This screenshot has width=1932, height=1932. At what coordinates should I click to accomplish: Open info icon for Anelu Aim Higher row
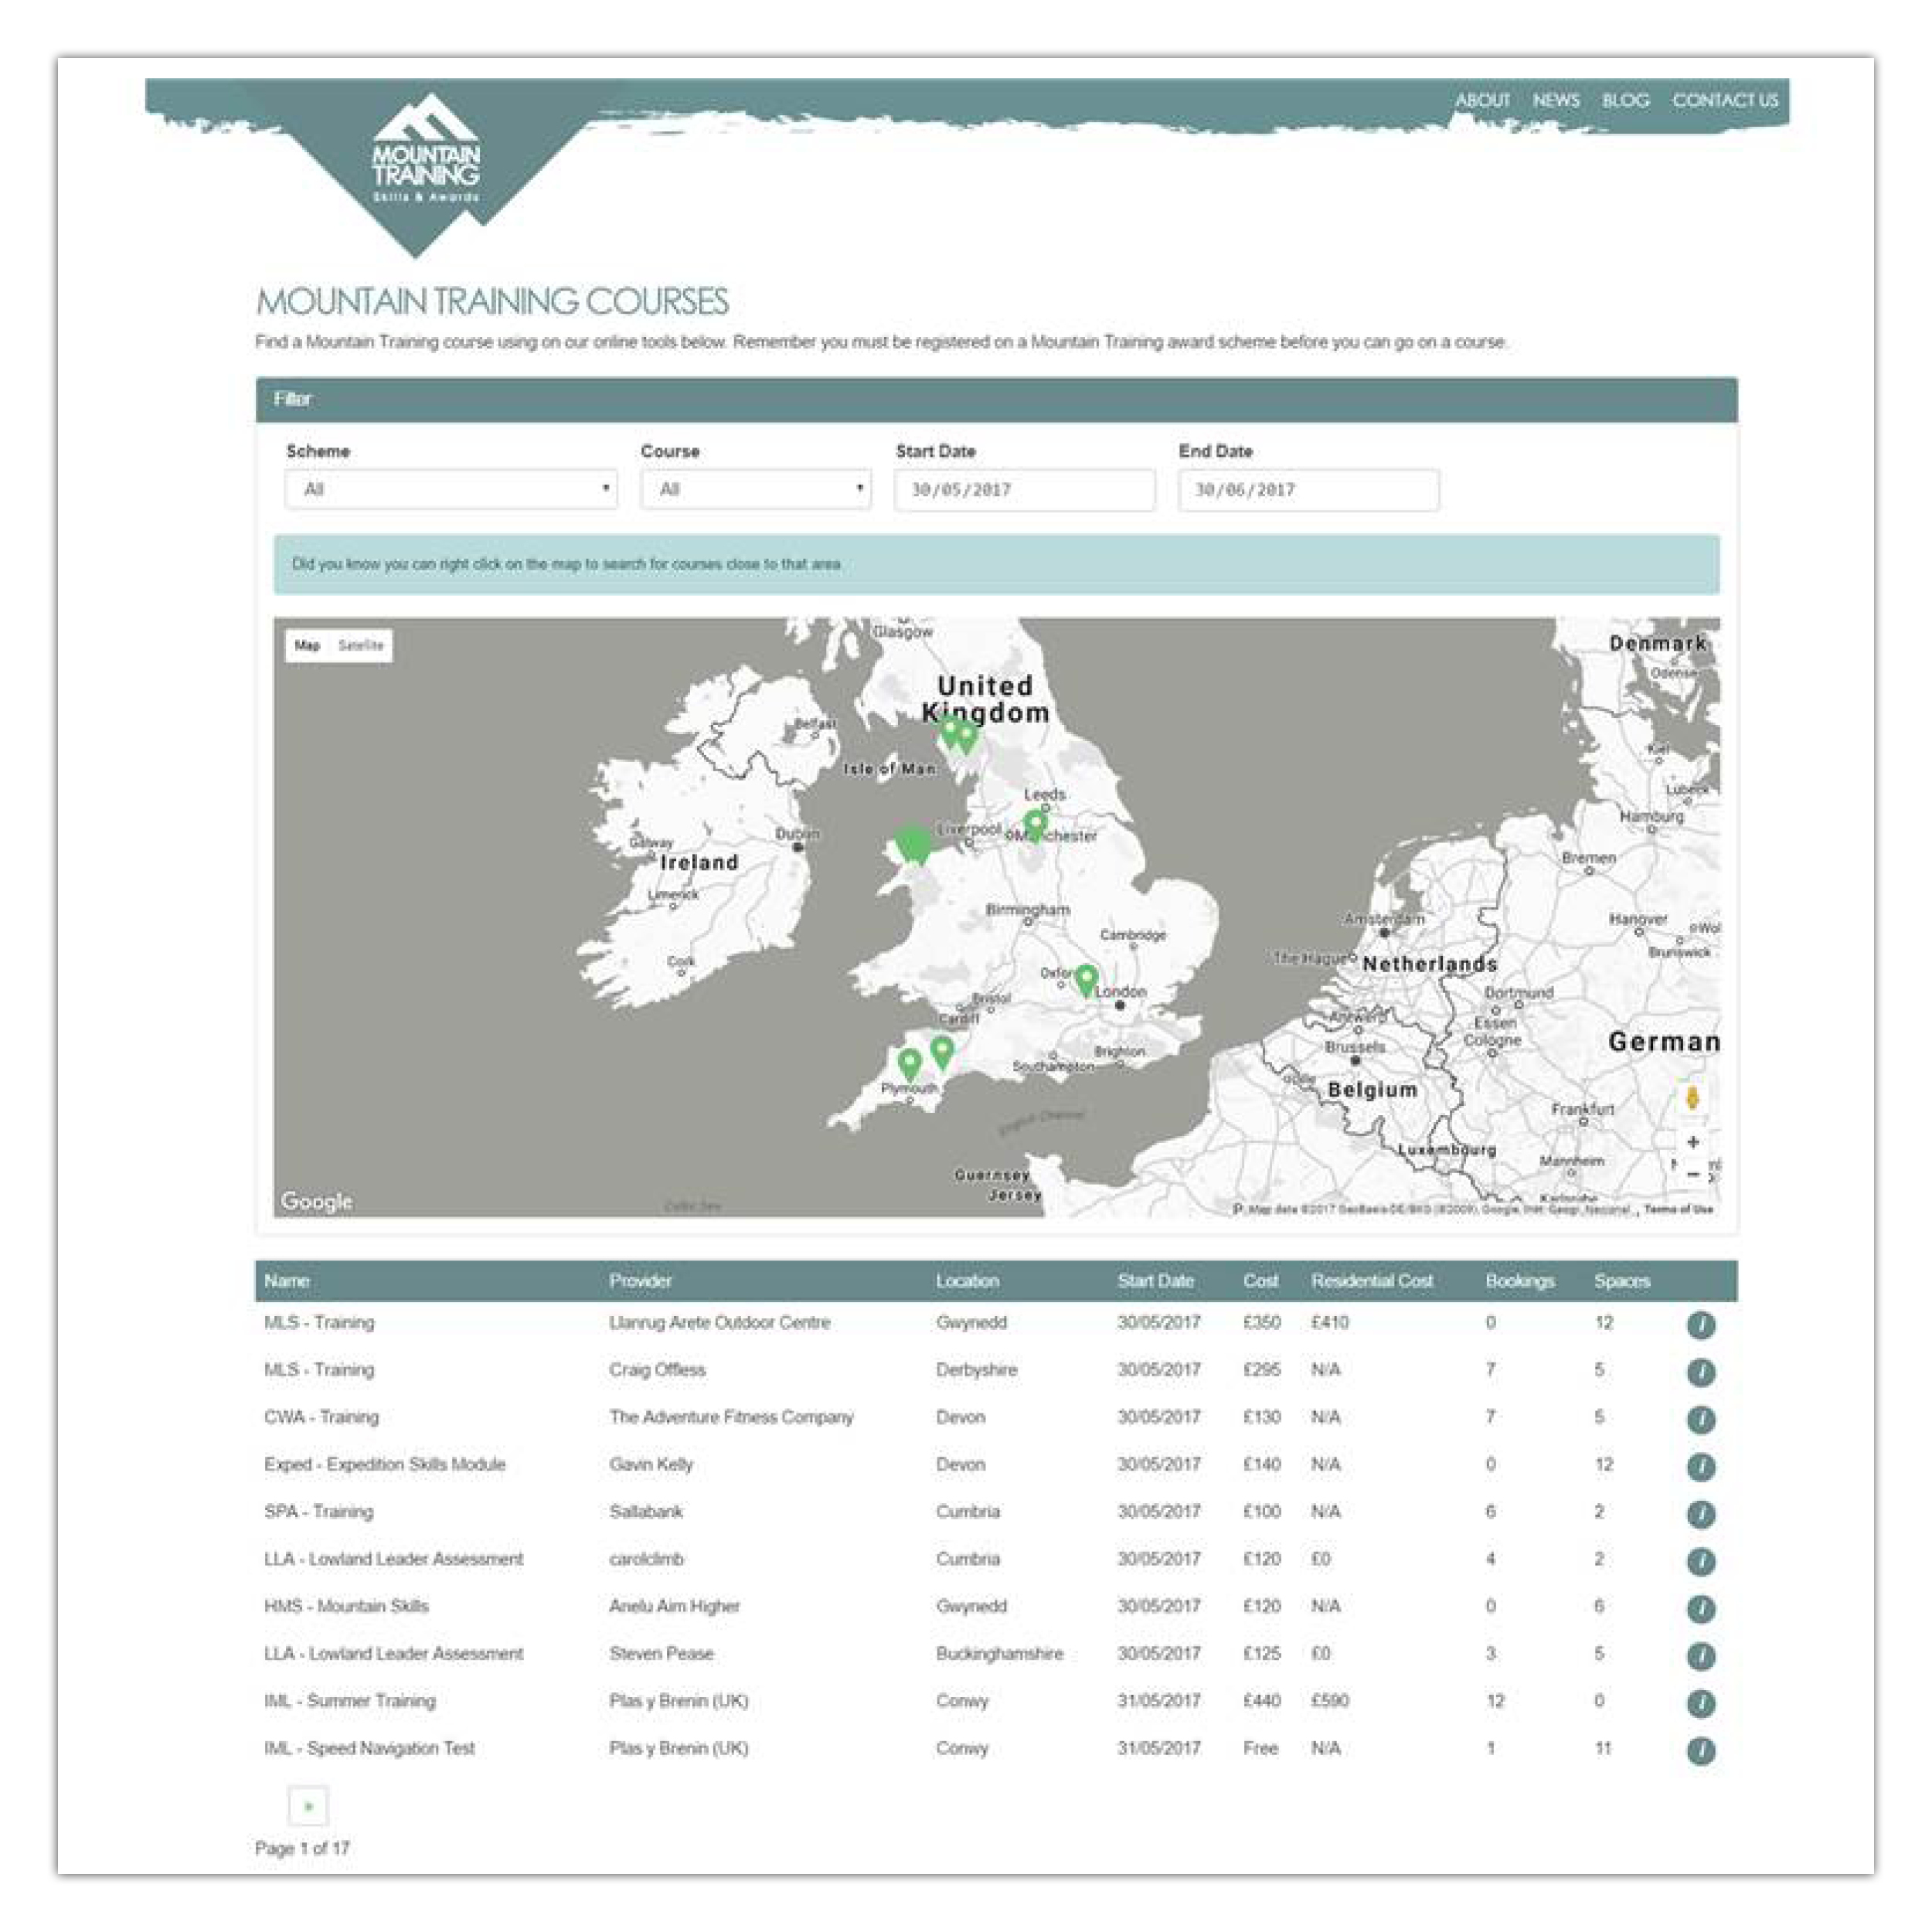pyautogui.click(x=1701, y=1609)
